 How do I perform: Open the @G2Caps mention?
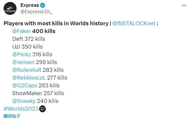pyautogui.click(x=25, y=85)
